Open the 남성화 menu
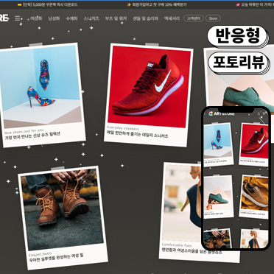The width and height of the screenshot is (274, 274). (54, 18)
